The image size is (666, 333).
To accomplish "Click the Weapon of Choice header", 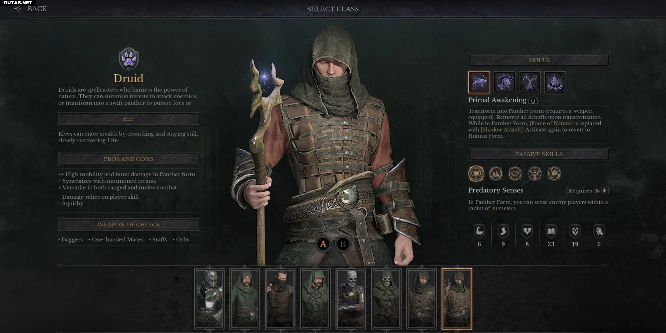I will tap(129, 224).
